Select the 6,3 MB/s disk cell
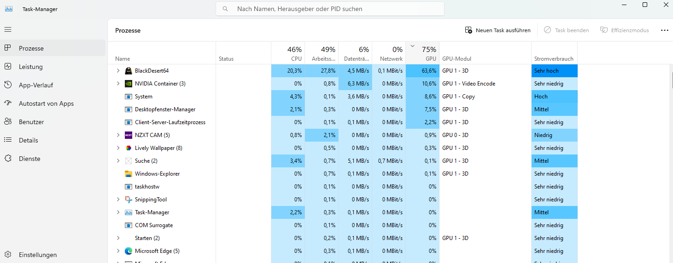The height and width of the screenshot is (263, 673). 355,84
